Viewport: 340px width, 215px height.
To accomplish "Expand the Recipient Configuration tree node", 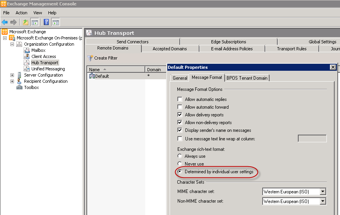I will pos(12,81).
